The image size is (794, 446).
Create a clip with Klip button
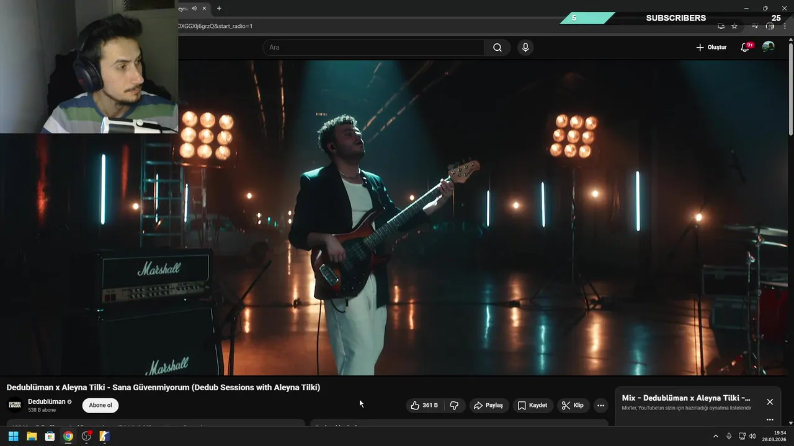(x=573, y=405)
